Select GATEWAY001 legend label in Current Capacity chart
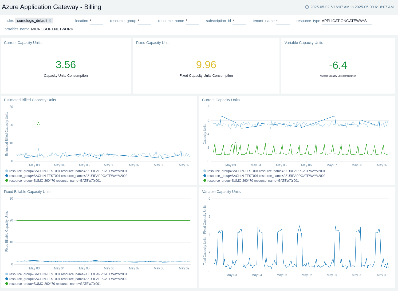 coord(253,181)
